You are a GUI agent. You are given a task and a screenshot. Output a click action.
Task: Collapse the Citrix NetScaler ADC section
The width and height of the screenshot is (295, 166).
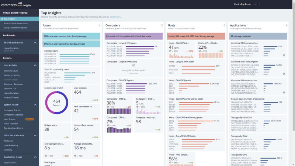(35, 135)
